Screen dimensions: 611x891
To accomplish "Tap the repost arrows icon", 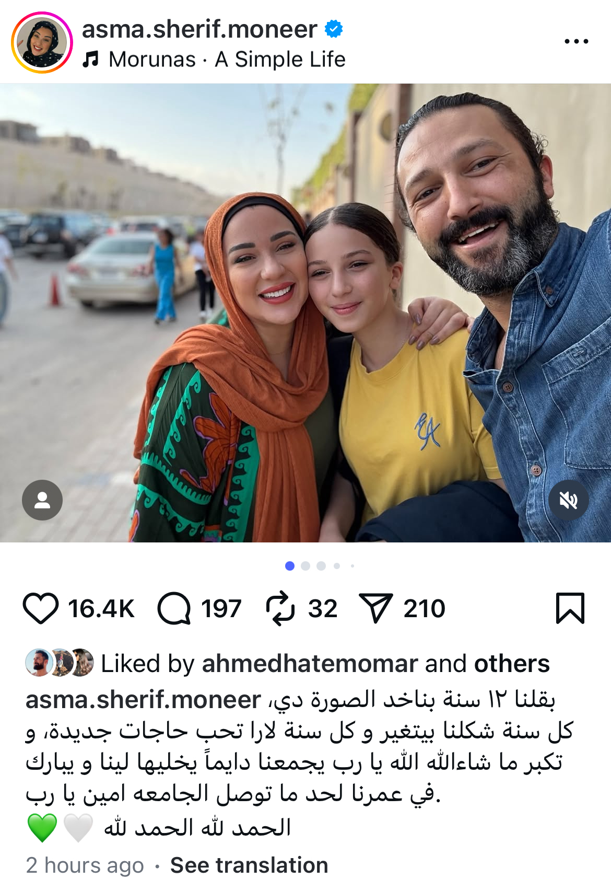I will coord(280,608).
